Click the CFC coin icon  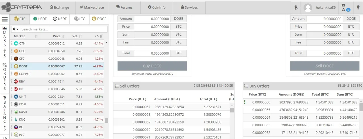[x=16, y=59]
